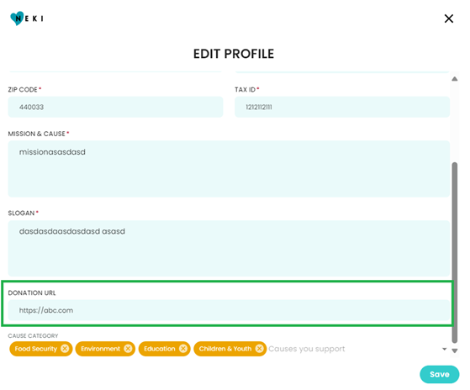470x390 pixels.
Task: Click the scroll down arrow
Action: point(454,350)
